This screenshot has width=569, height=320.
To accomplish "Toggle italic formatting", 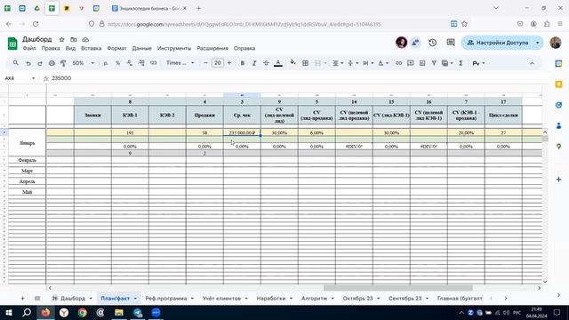I will (x=254, y=63).
